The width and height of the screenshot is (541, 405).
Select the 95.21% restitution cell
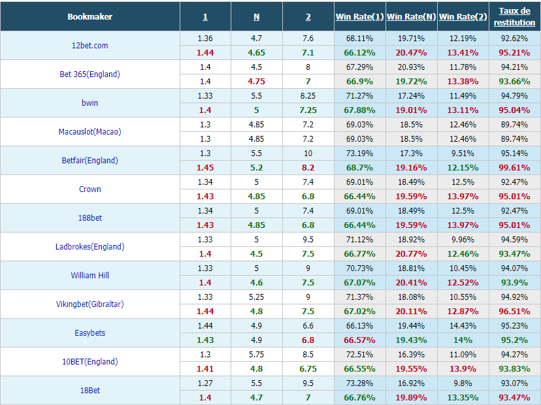pos(514,53)
